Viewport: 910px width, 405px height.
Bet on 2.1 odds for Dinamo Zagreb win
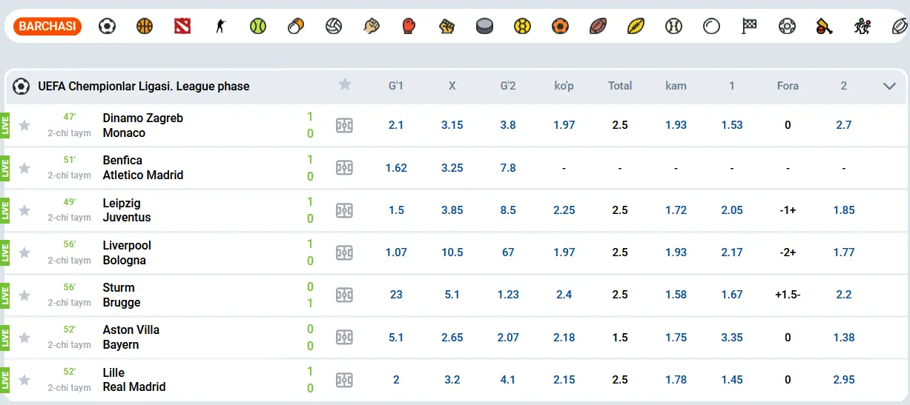click(x=396, y=125)
